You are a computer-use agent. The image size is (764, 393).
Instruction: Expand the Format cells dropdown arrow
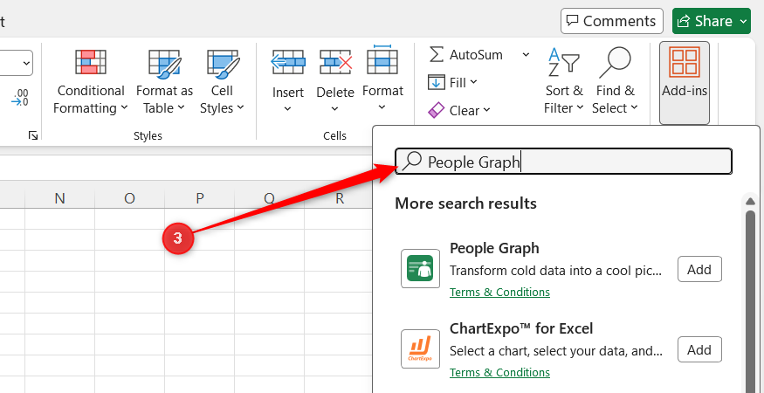click(382, 107)
